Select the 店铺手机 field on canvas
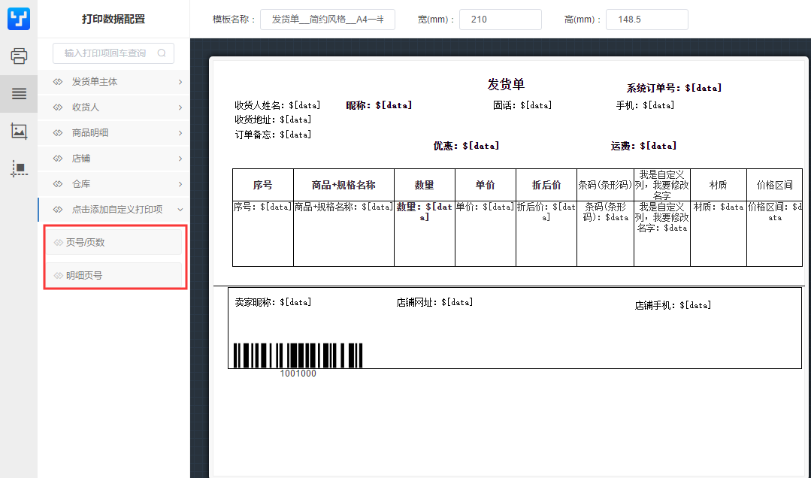Viewport: 811px width, 478px height. click(673, 305)
